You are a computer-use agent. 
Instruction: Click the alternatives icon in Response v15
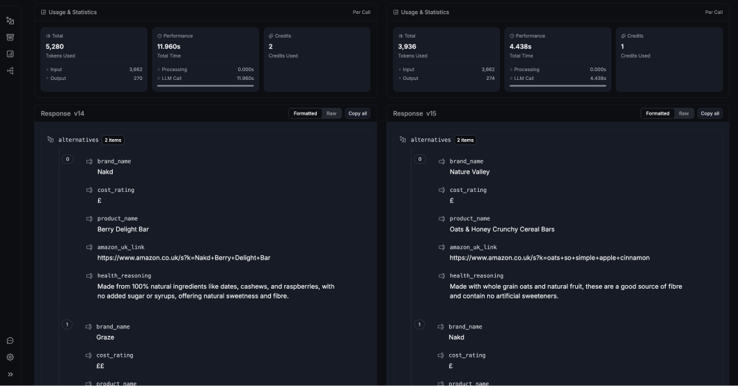click(402, 140)
